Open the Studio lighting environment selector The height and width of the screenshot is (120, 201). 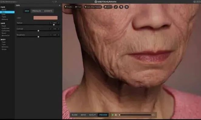coord(69,7)
